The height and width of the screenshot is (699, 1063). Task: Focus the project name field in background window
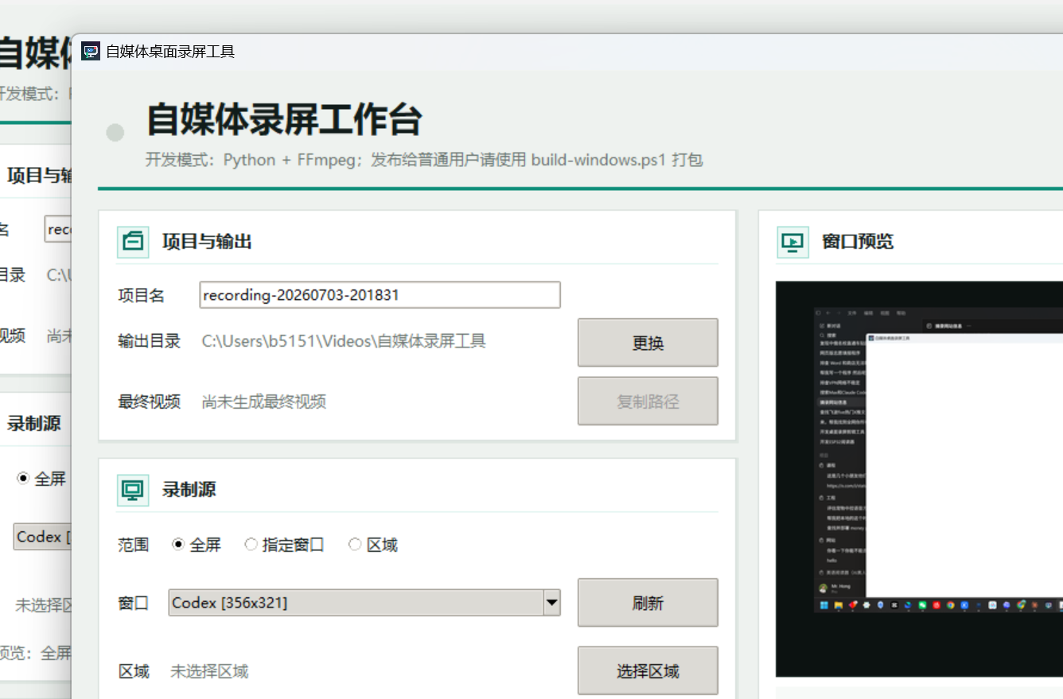click(58, 229)
